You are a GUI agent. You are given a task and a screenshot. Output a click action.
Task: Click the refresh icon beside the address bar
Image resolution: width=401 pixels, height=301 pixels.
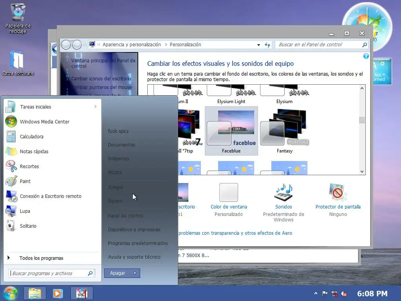click(267, 45)
